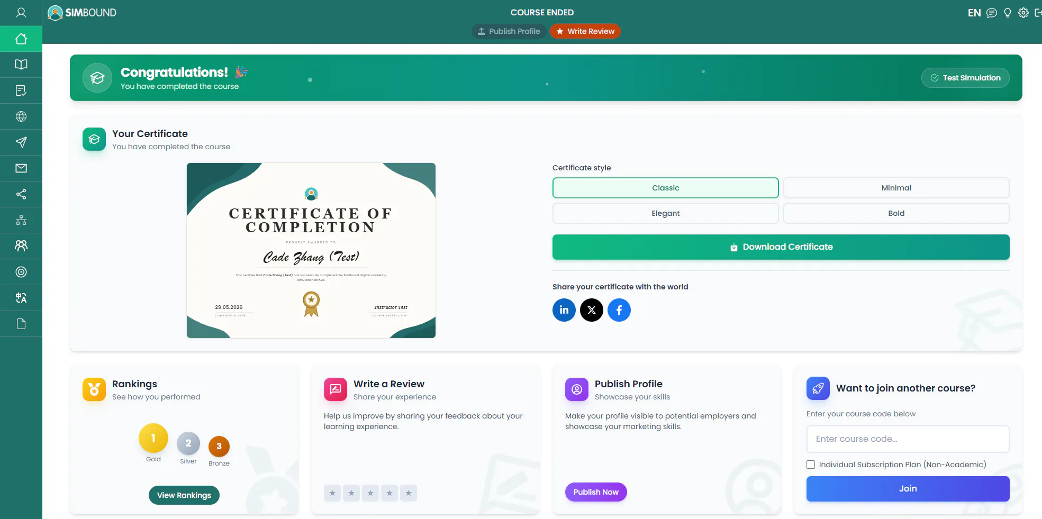Rate the course one star
The image size is (1042, 519).
332,493
